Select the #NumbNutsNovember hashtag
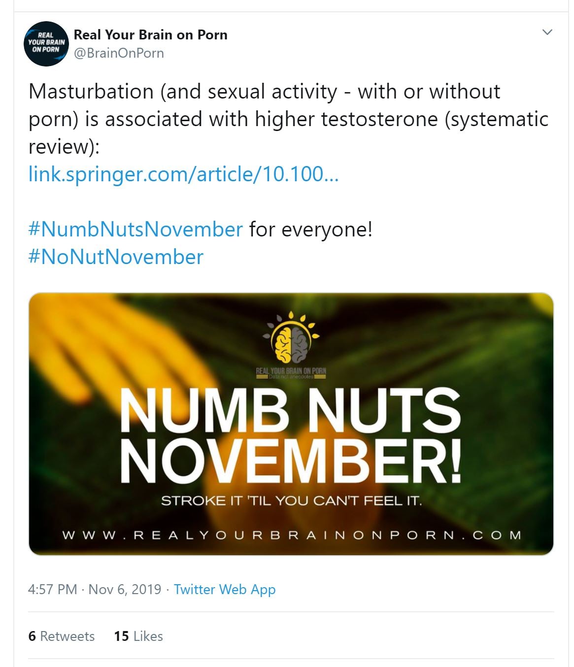The height and width of the screenshot is (667, 574). (135, 229)
